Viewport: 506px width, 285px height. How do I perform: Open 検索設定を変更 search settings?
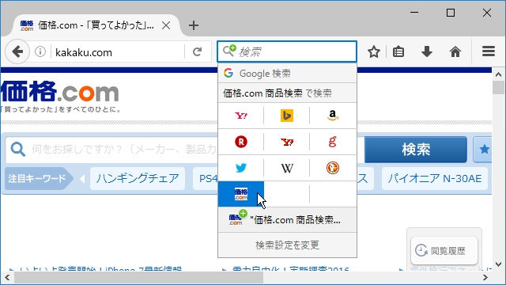click(x=287, y=245)
